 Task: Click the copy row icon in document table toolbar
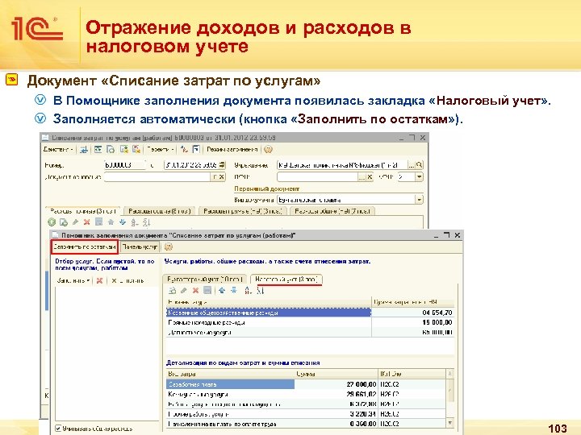point(64,222)
